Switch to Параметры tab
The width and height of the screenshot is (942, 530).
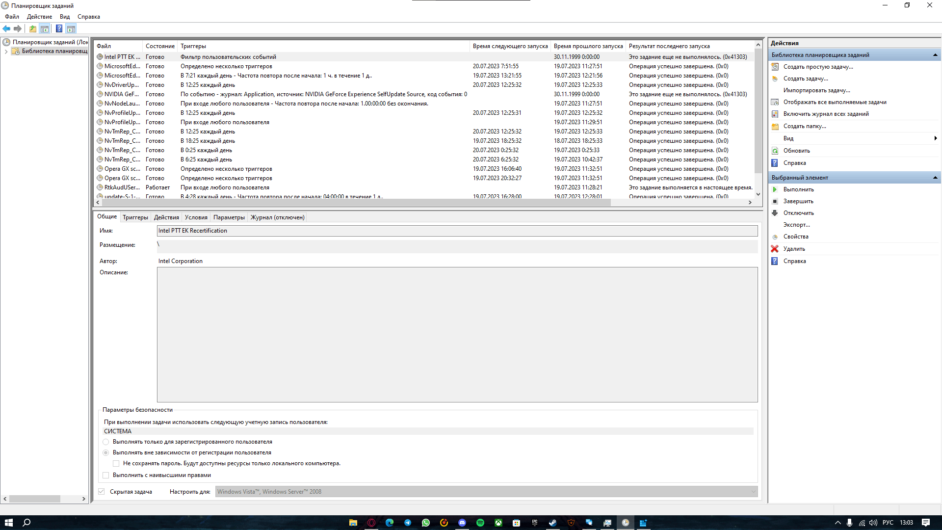(229, 217)
